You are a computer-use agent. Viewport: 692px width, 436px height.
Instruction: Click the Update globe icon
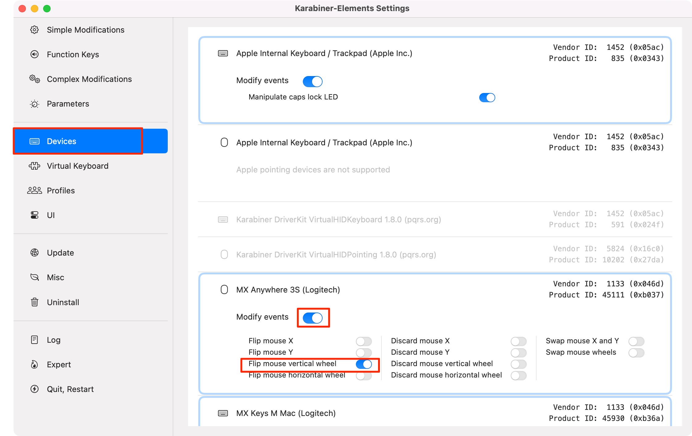(x=35, y=253)
